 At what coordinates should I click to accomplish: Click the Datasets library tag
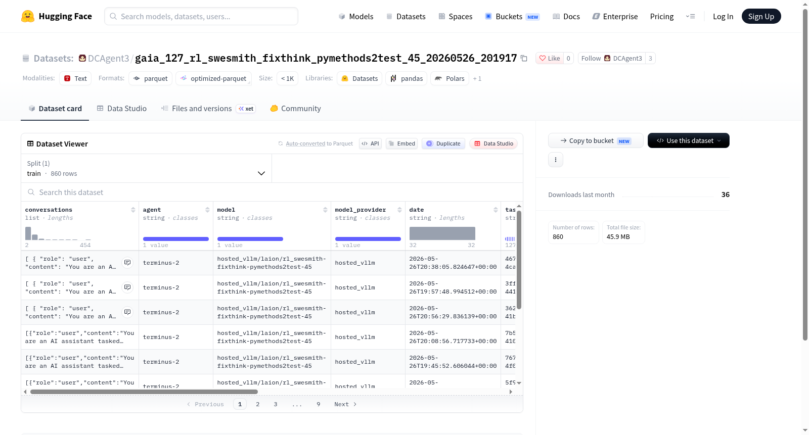pyautogui.click(x=359, y=78)
